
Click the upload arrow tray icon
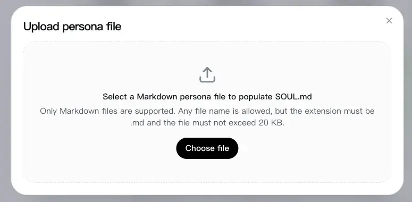tap(207, 74)
